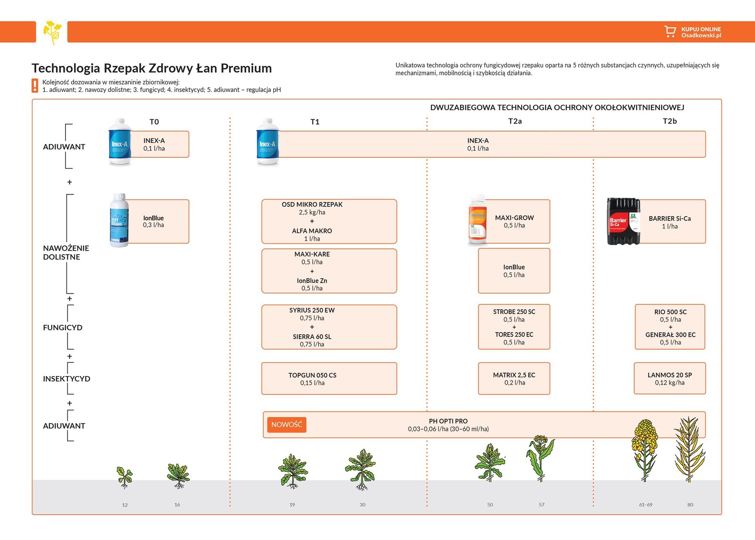Click the T2b stage column header
755x540 pixels.
(670, 122)
